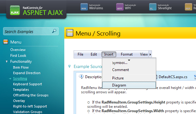Open the First Look example
196x114 pixels.
pos(18,56)
